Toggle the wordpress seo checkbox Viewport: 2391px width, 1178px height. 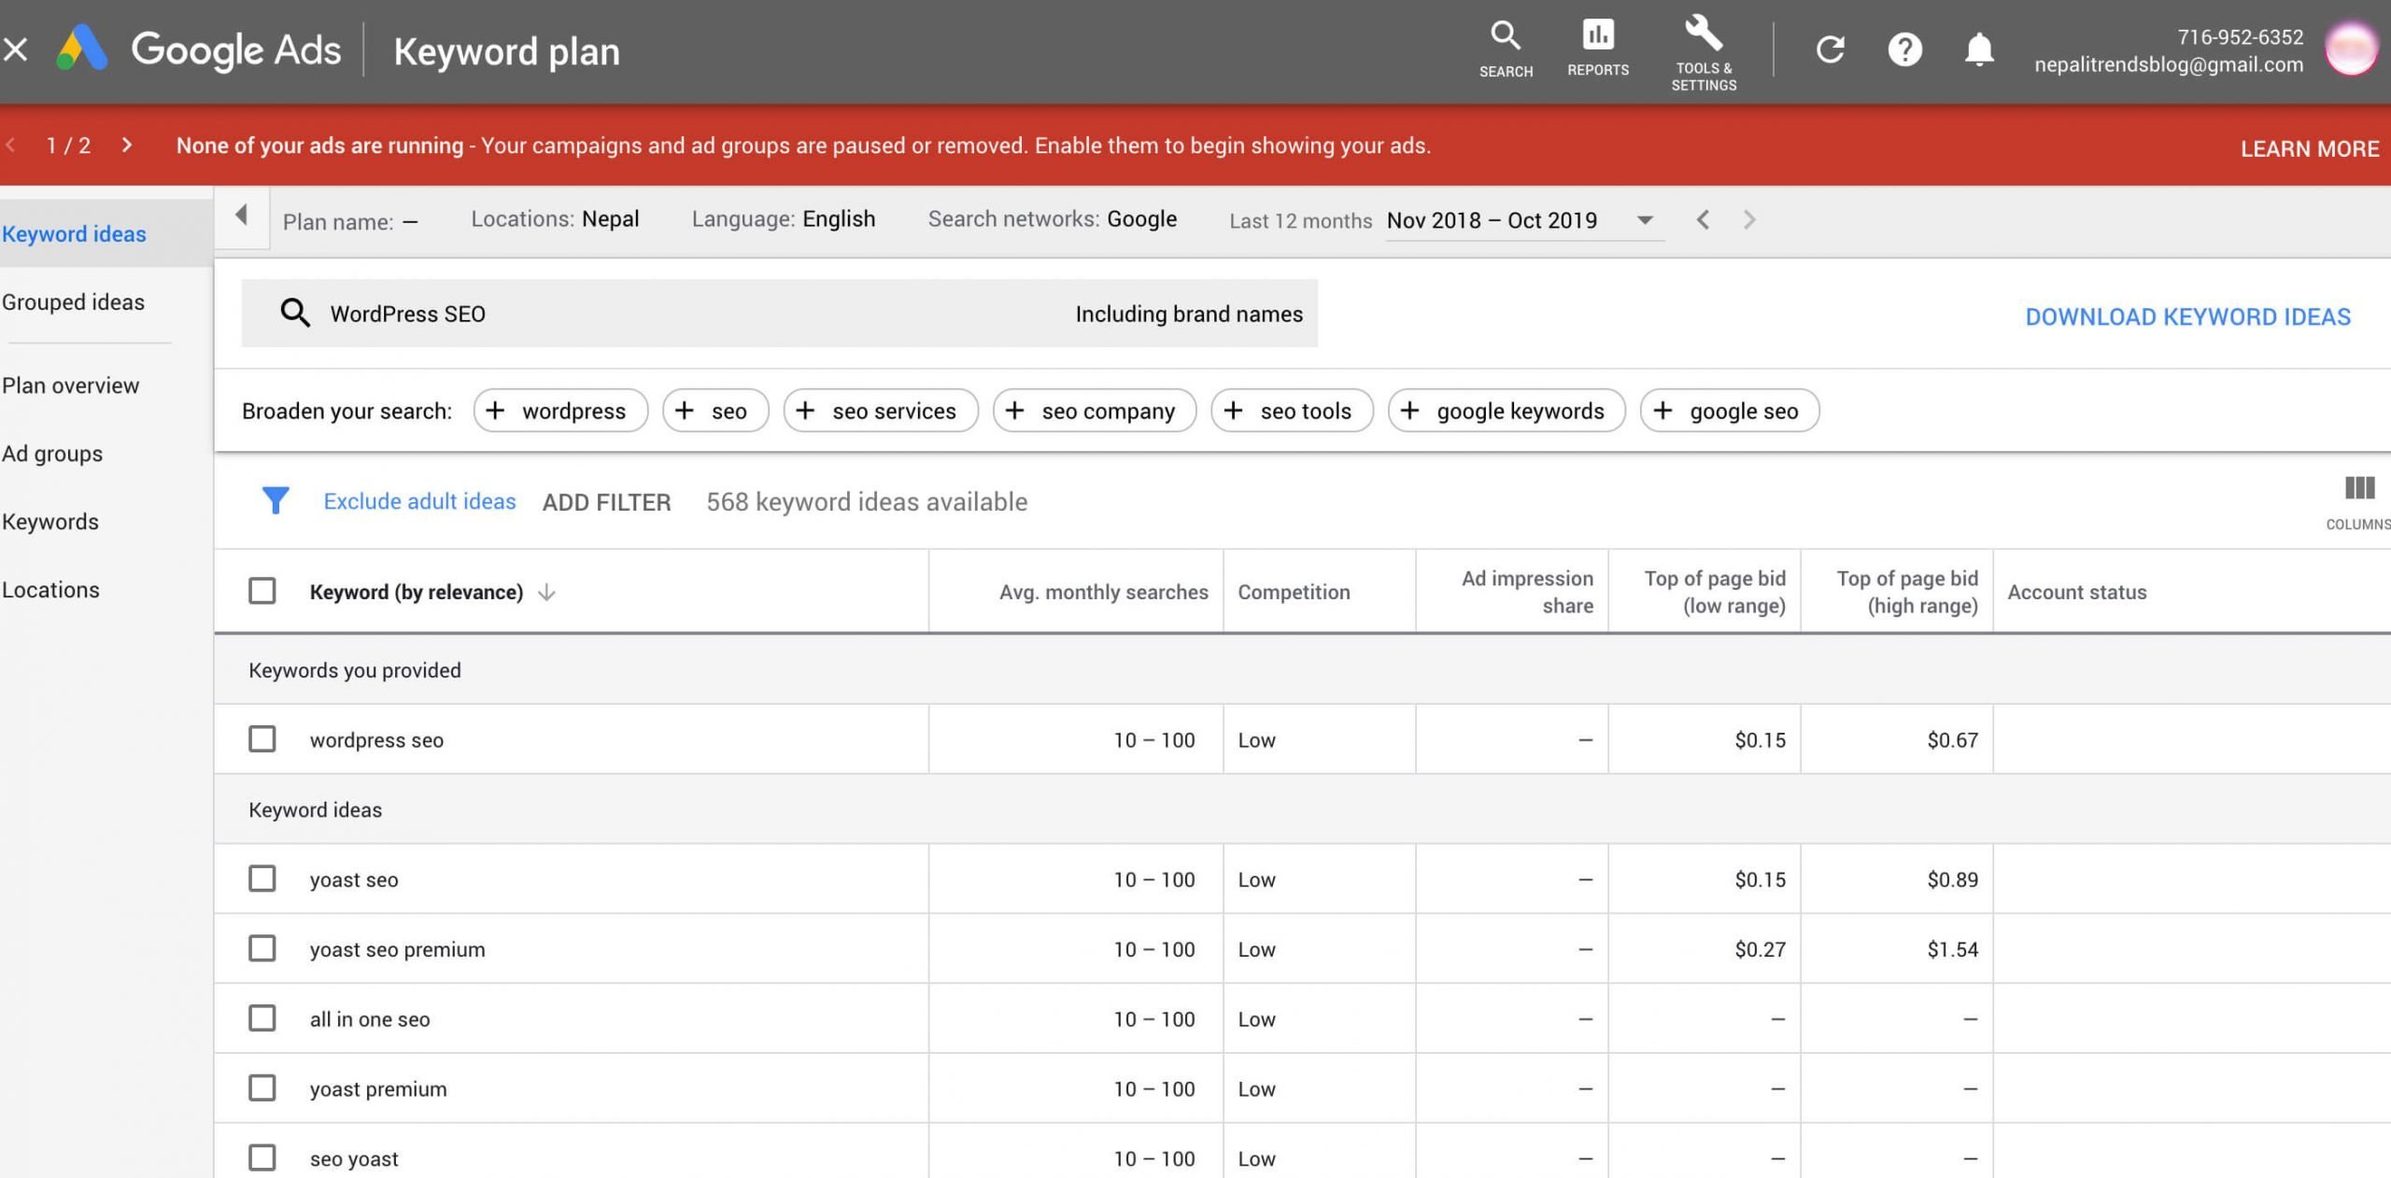(x=262, y=737)
